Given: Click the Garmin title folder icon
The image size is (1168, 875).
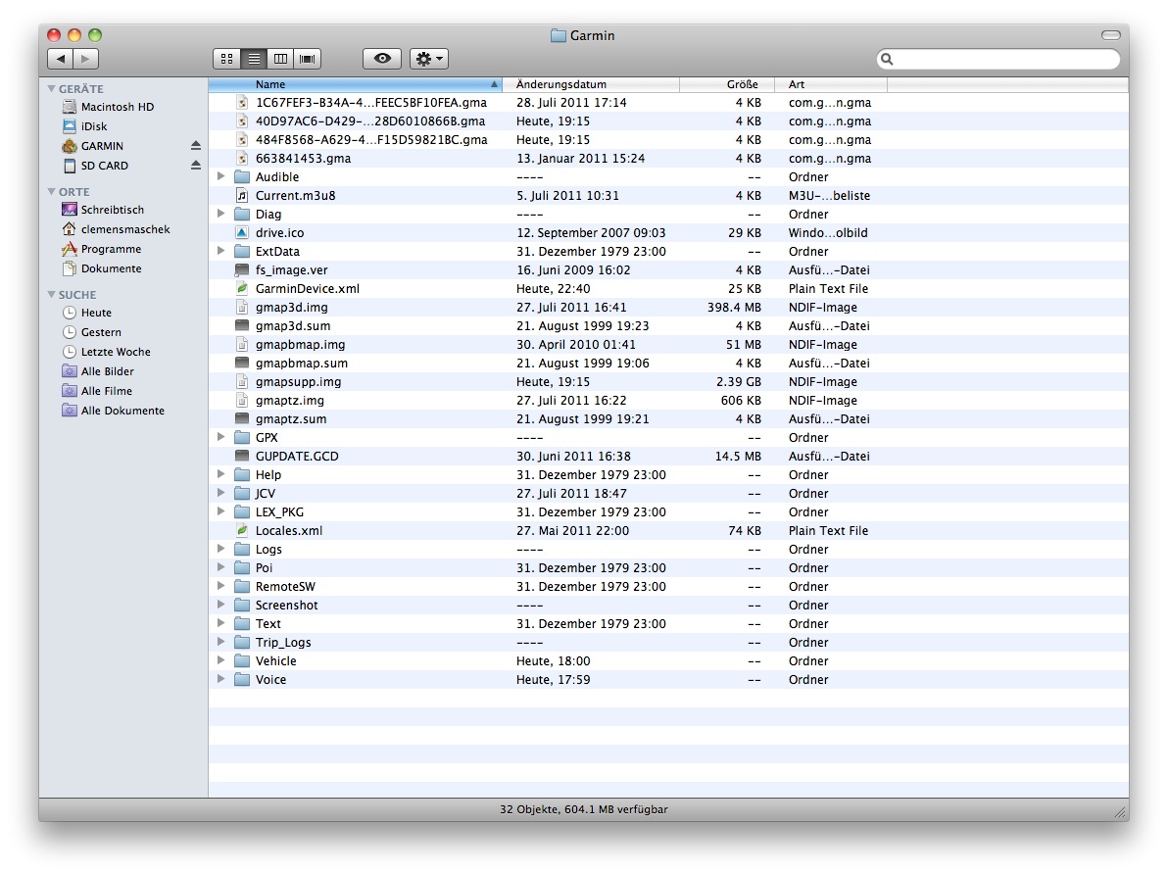Looking at the screenshot, I should tap(558, 35).
